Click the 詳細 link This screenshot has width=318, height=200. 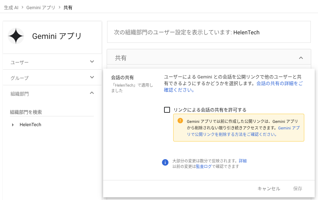click(243, 161)
